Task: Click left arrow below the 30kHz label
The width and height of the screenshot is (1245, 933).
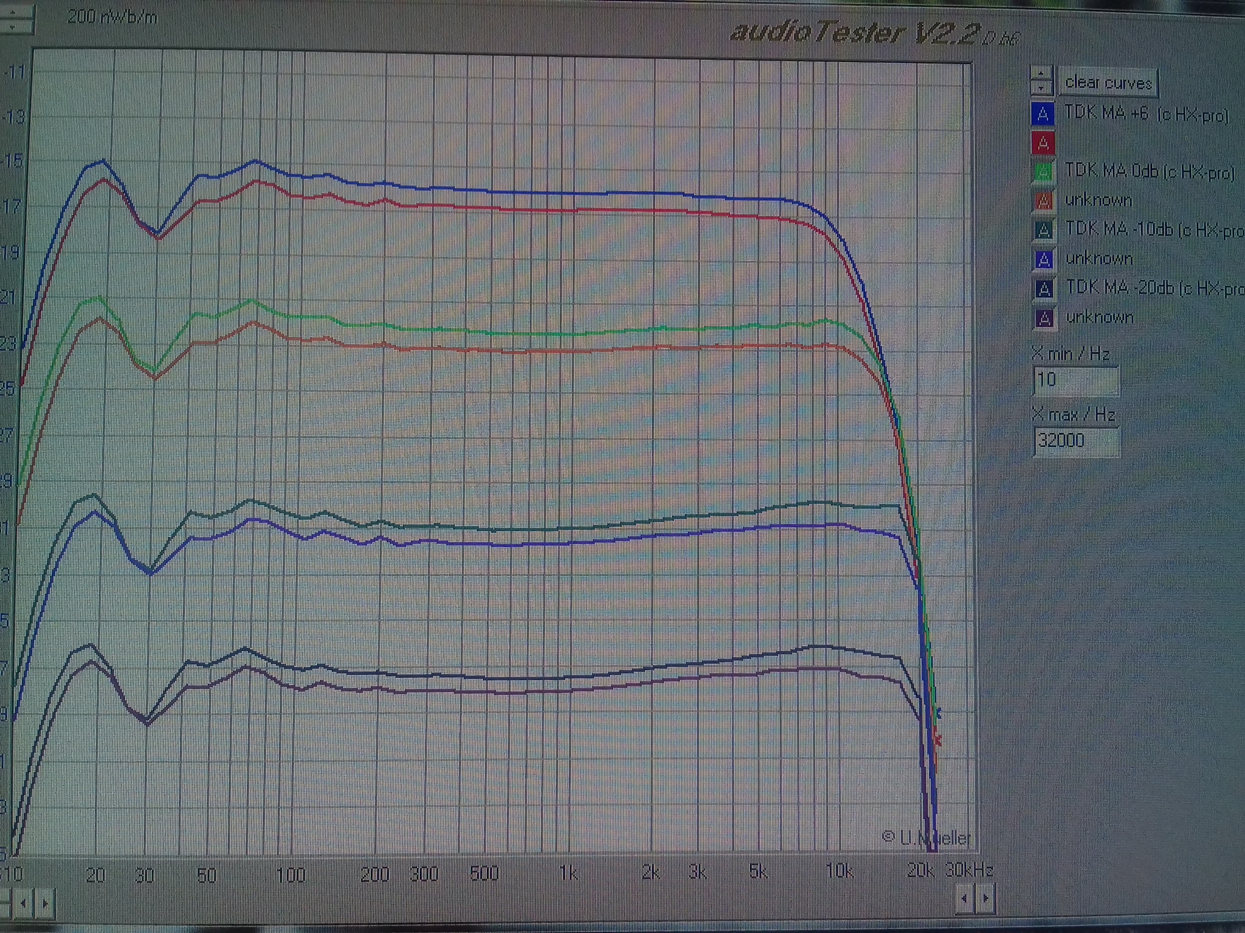Action: pos(964,897)
